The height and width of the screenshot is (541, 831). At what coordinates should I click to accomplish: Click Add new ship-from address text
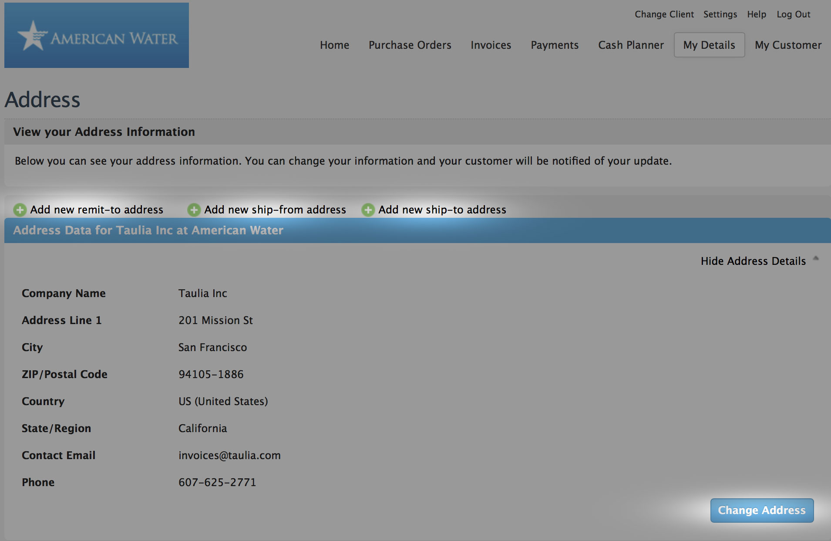pyautogui.click(x=275, y=210)
